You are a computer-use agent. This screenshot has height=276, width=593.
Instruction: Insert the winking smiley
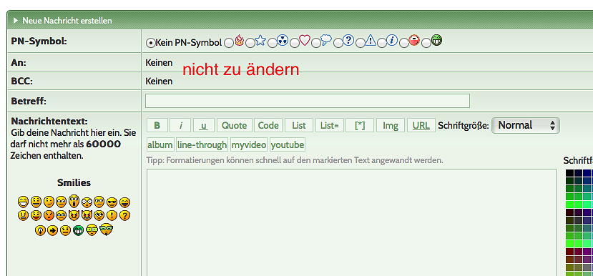[49, 202]
